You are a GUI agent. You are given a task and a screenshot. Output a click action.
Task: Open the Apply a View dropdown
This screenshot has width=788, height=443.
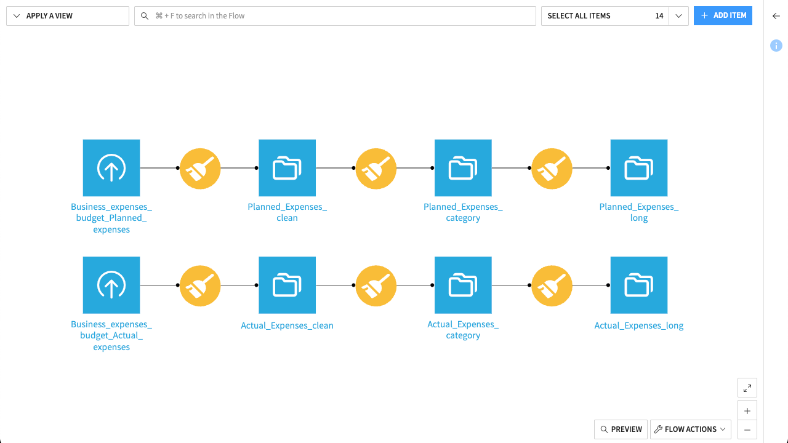(67, 15)
